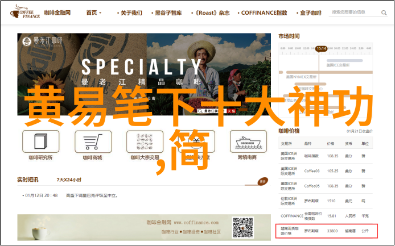Image resolution: width=395 pixels, height=246 pixels.
Task: Click the search magnifier icon in header
Action: click(x=384, y=12)
